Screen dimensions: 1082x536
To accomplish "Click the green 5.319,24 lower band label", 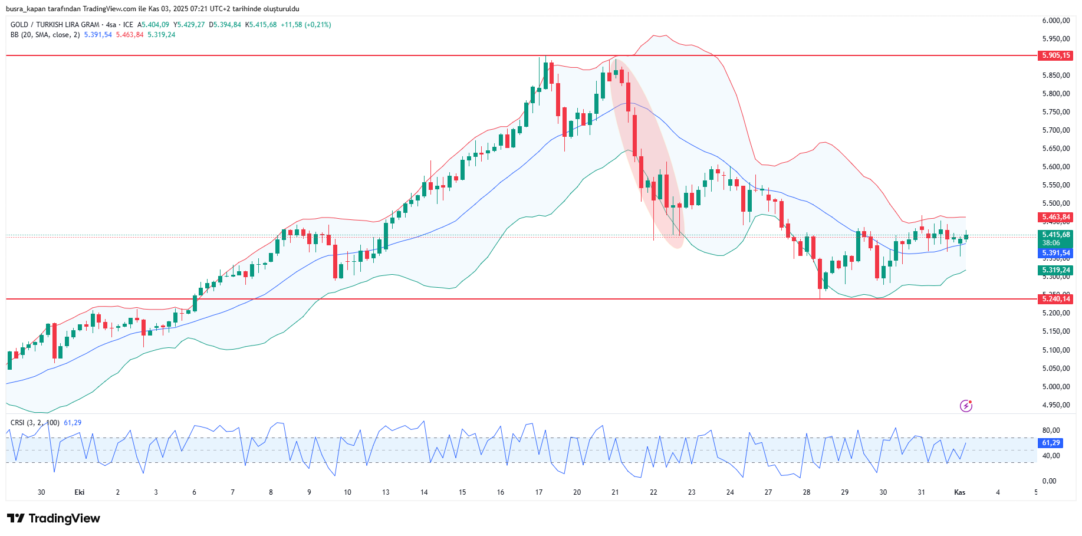I will (1055, 270).
